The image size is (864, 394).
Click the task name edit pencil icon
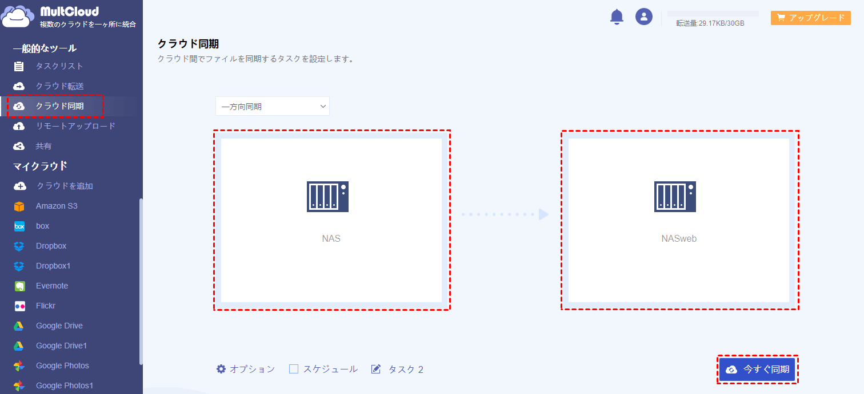376,369
